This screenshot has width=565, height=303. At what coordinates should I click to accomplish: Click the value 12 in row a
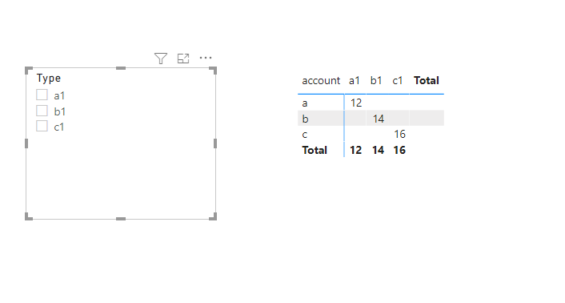[x=356, y=103]
